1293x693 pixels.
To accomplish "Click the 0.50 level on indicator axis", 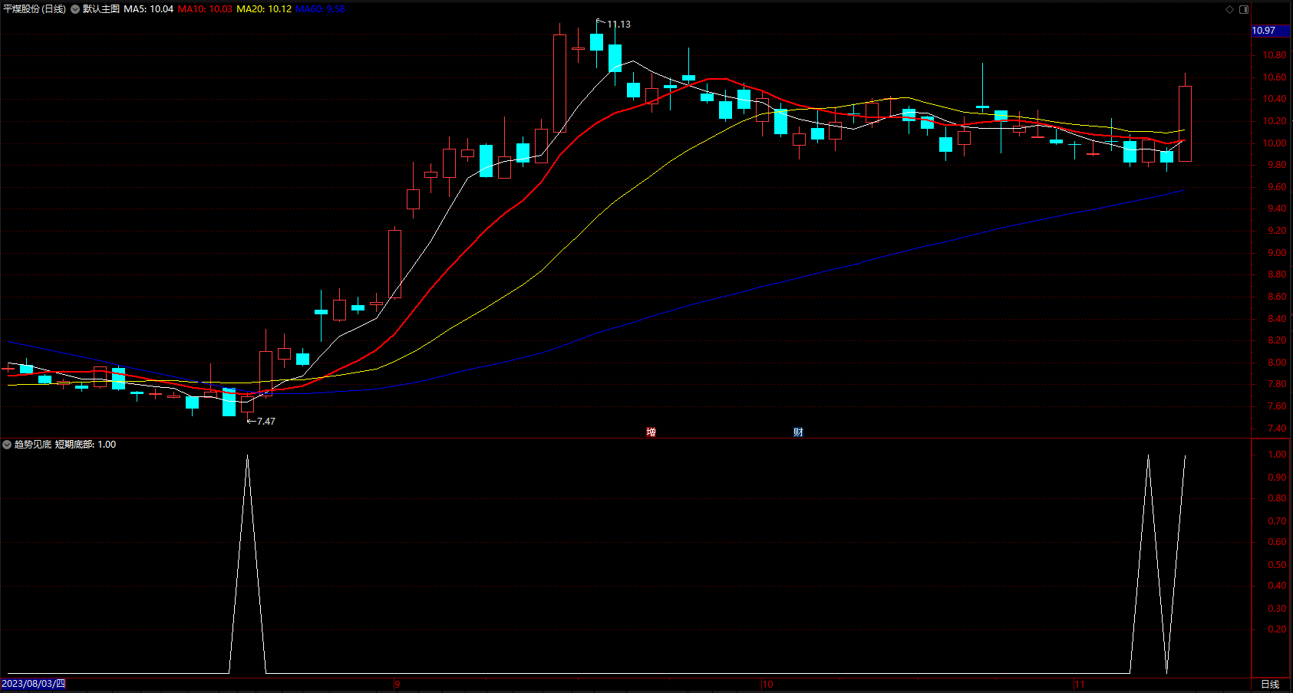I will pos(1277,565).
